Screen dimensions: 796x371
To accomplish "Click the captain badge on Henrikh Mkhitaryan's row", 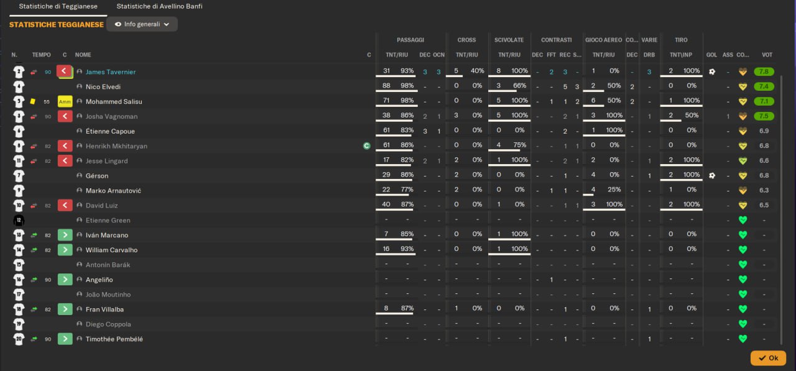I will point(367,146).
